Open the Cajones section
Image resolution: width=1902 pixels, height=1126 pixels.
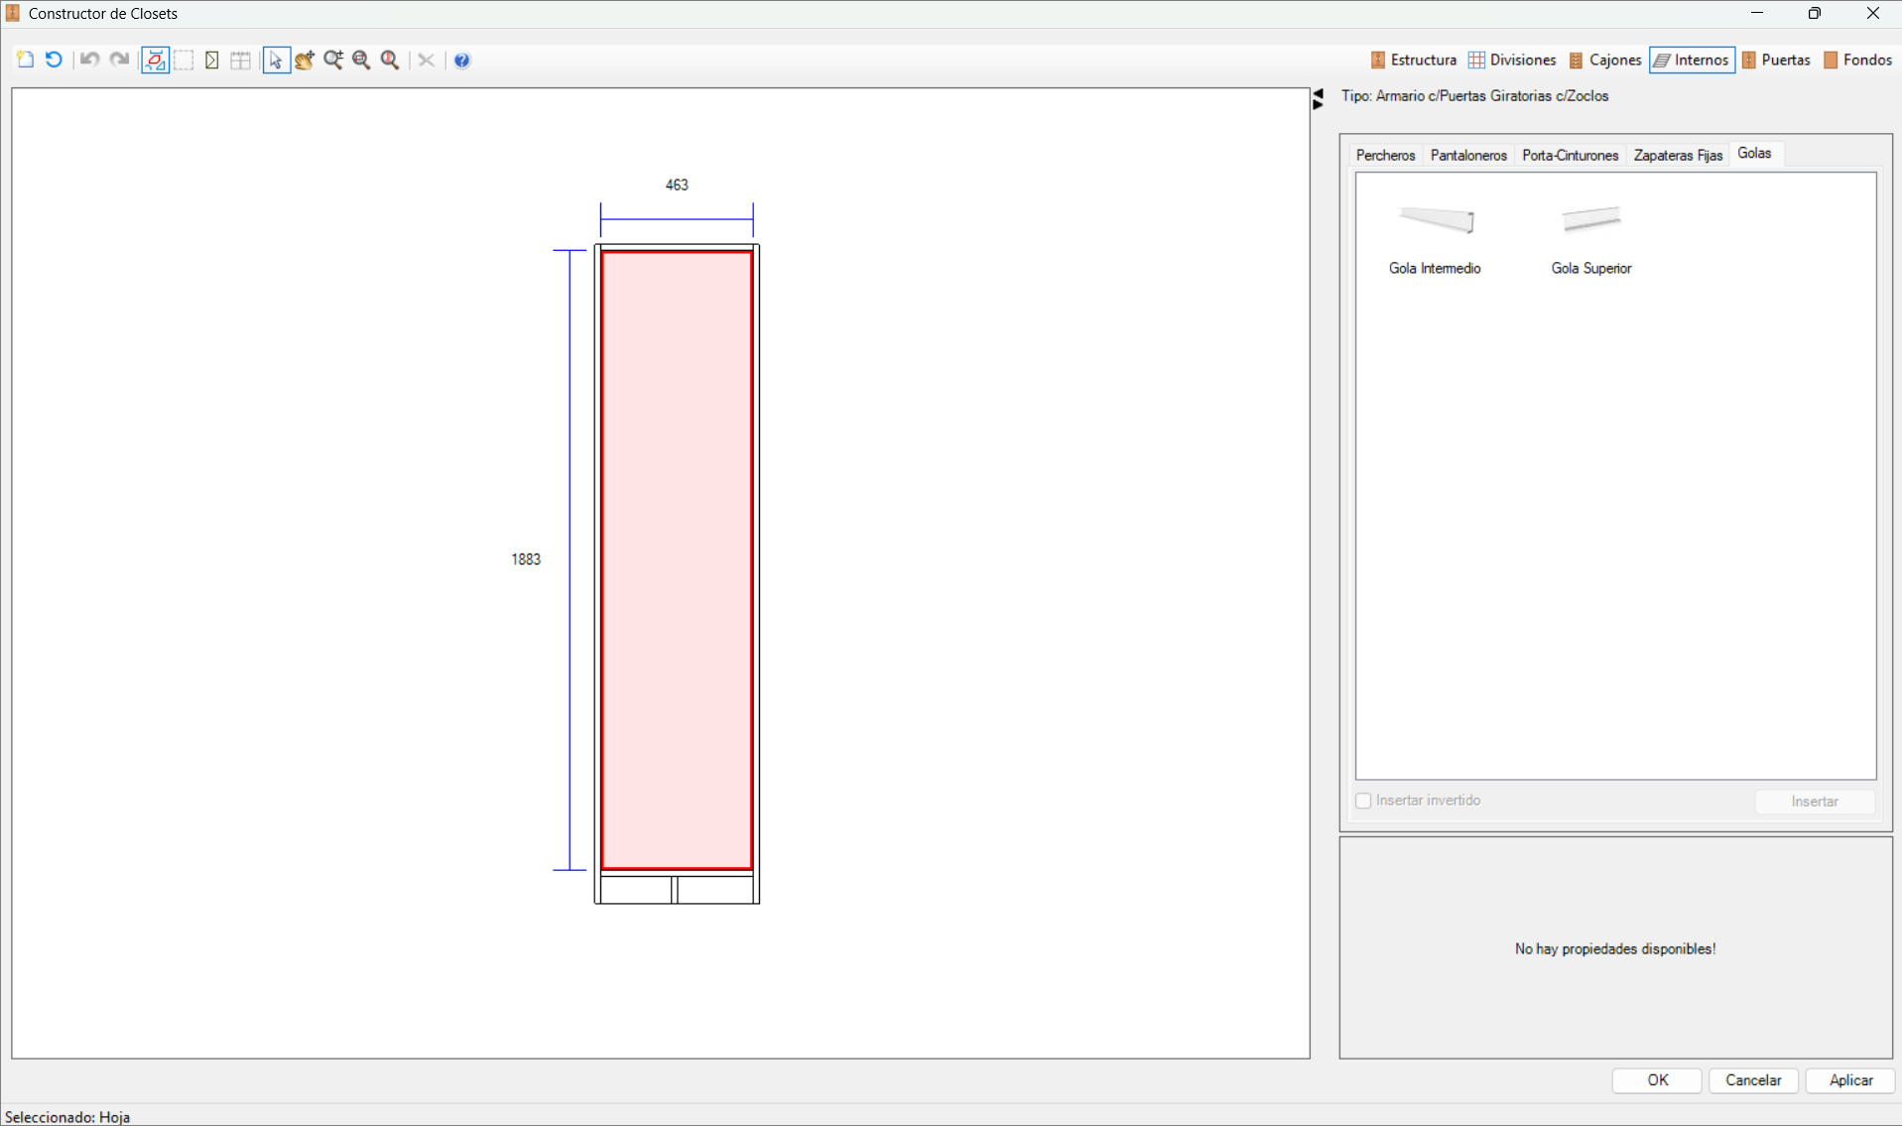coord(1605,61)
